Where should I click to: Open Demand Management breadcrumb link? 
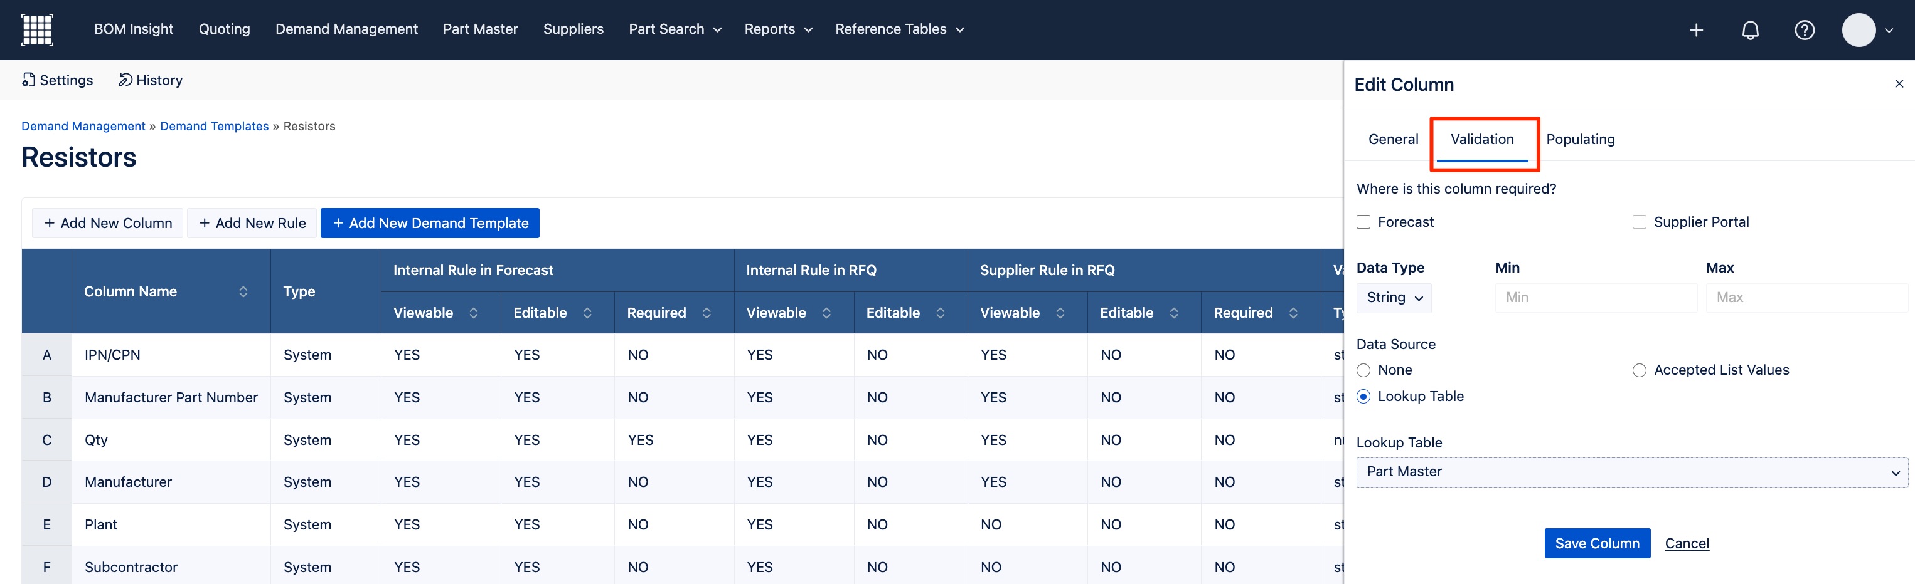click(x=83, y=126)
